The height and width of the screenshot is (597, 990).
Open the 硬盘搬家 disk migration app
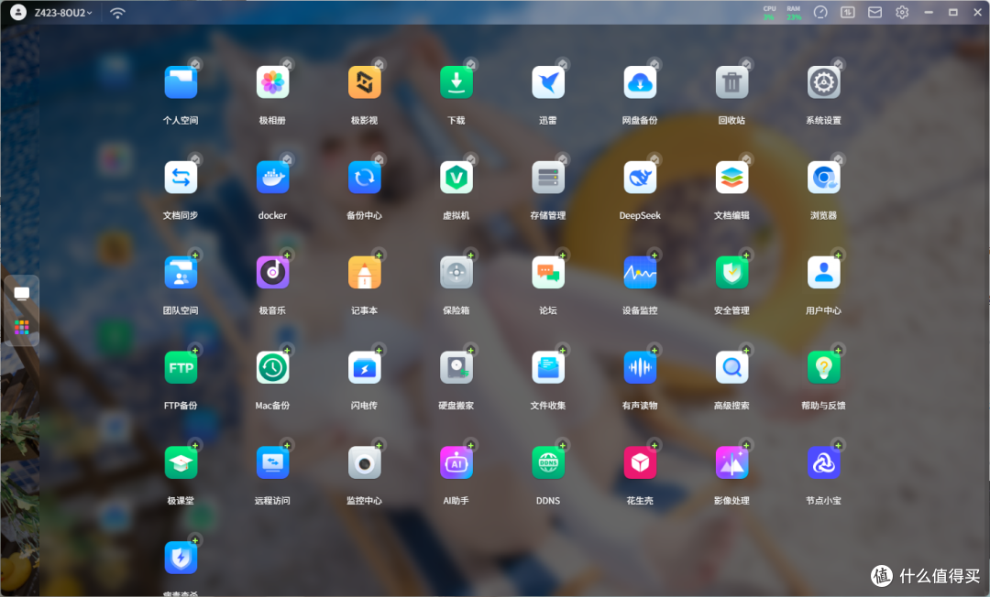coord(456,368)
